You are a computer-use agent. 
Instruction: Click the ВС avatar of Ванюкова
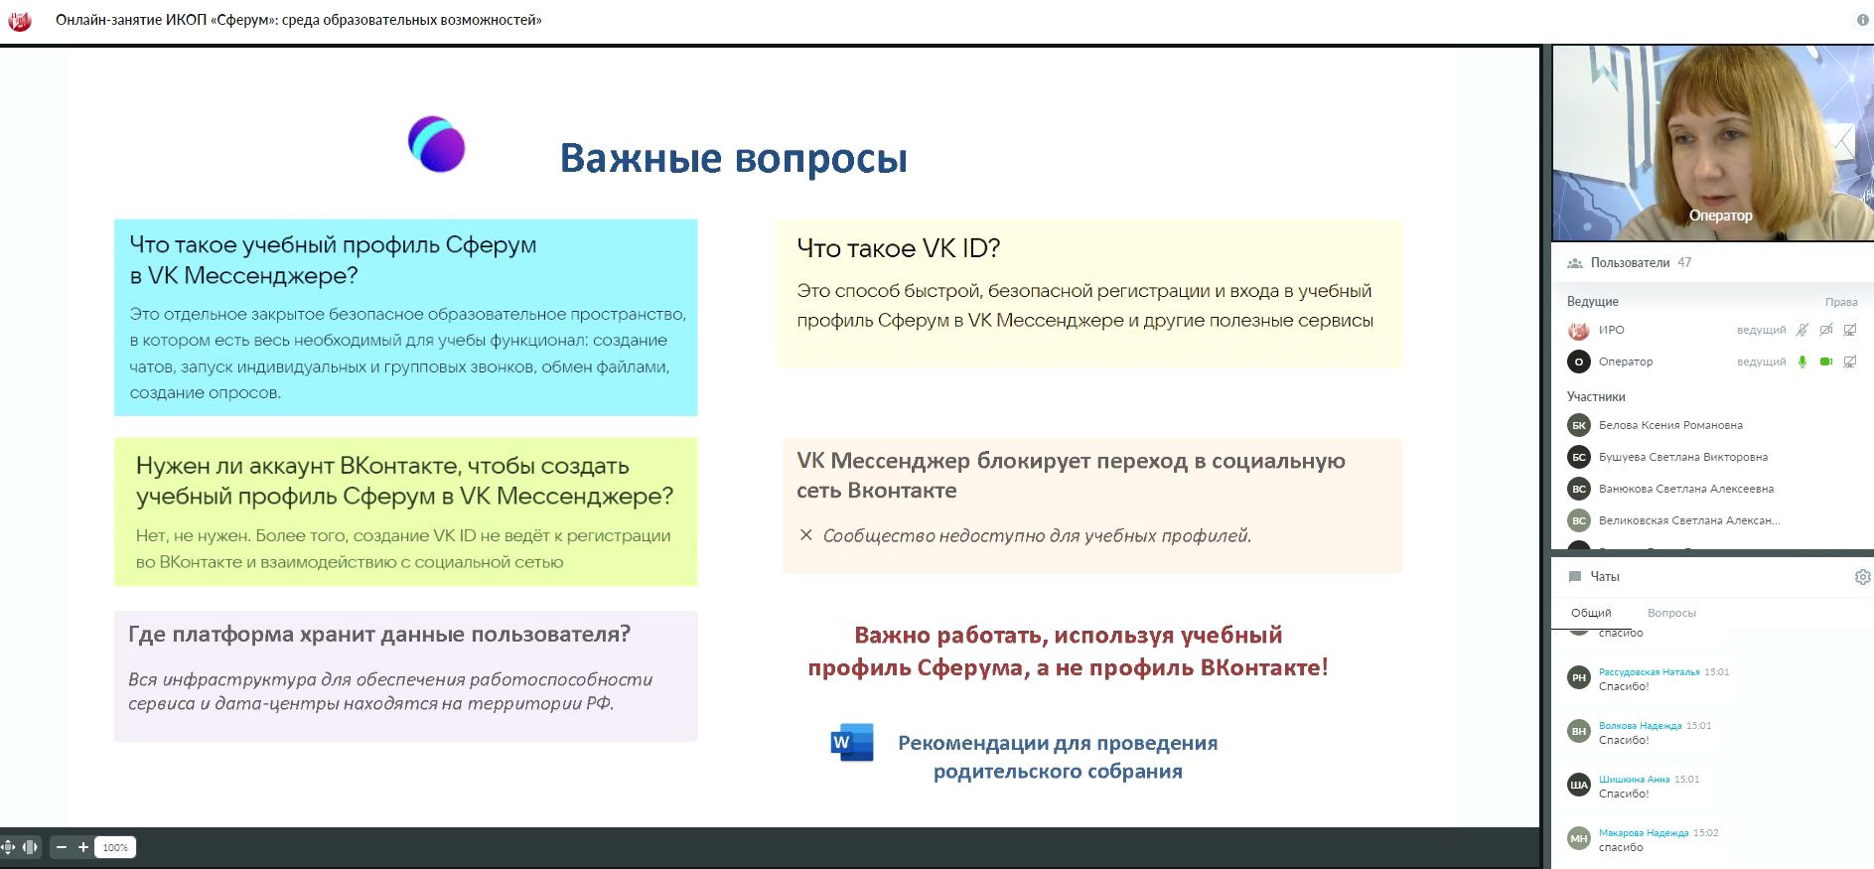1578,489
